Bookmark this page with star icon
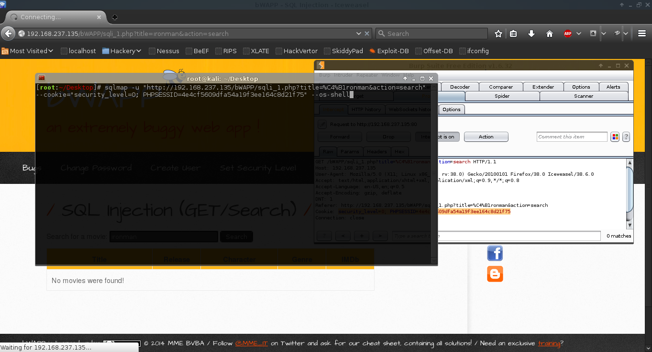 pos(498,34)
